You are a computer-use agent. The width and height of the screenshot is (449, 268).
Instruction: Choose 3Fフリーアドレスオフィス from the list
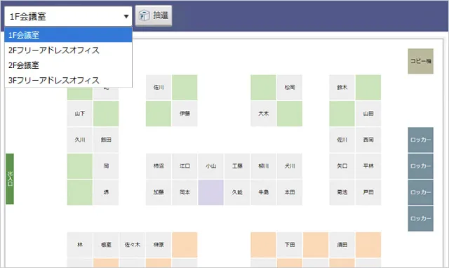(x=68, y=80)
